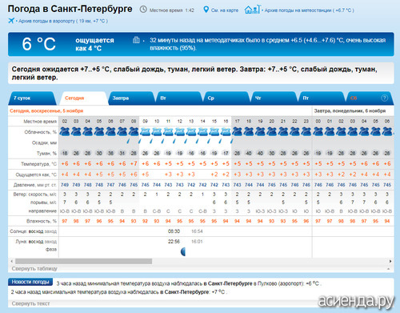
Task: Click the moon phase icon
Action: [x=183, y=251]
